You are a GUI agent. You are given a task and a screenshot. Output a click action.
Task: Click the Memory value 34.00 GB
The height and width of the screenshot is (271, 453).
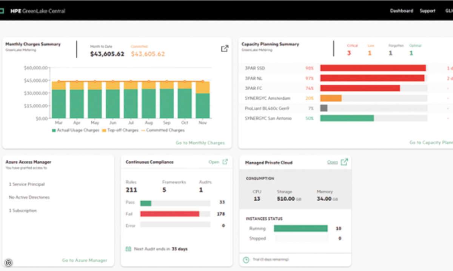click(x=327, y=199)
